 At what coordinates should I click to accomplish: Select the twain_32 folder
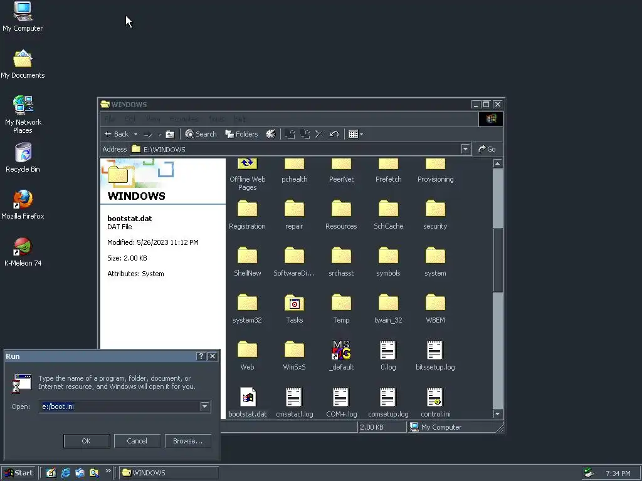point(388,309)
